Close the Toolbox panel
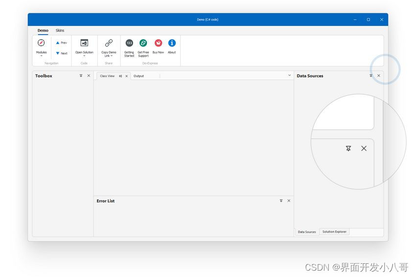 (x=89, y=76)
